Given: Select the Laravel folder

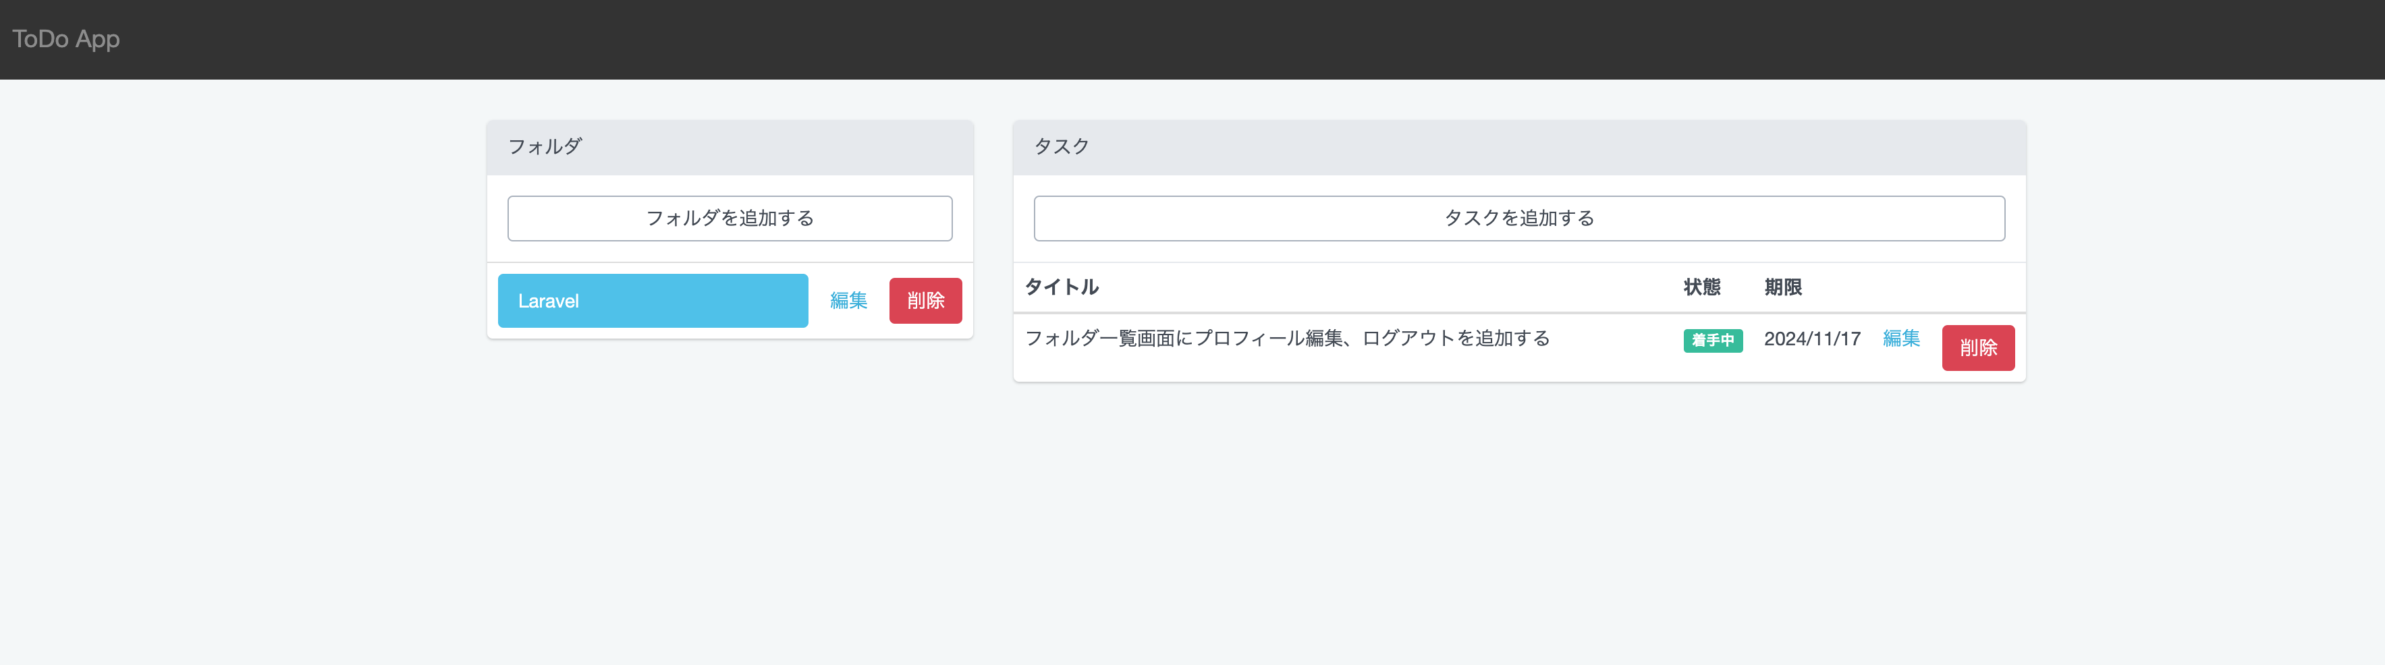Looking at the screenshot, I should (x=653, y=301).
